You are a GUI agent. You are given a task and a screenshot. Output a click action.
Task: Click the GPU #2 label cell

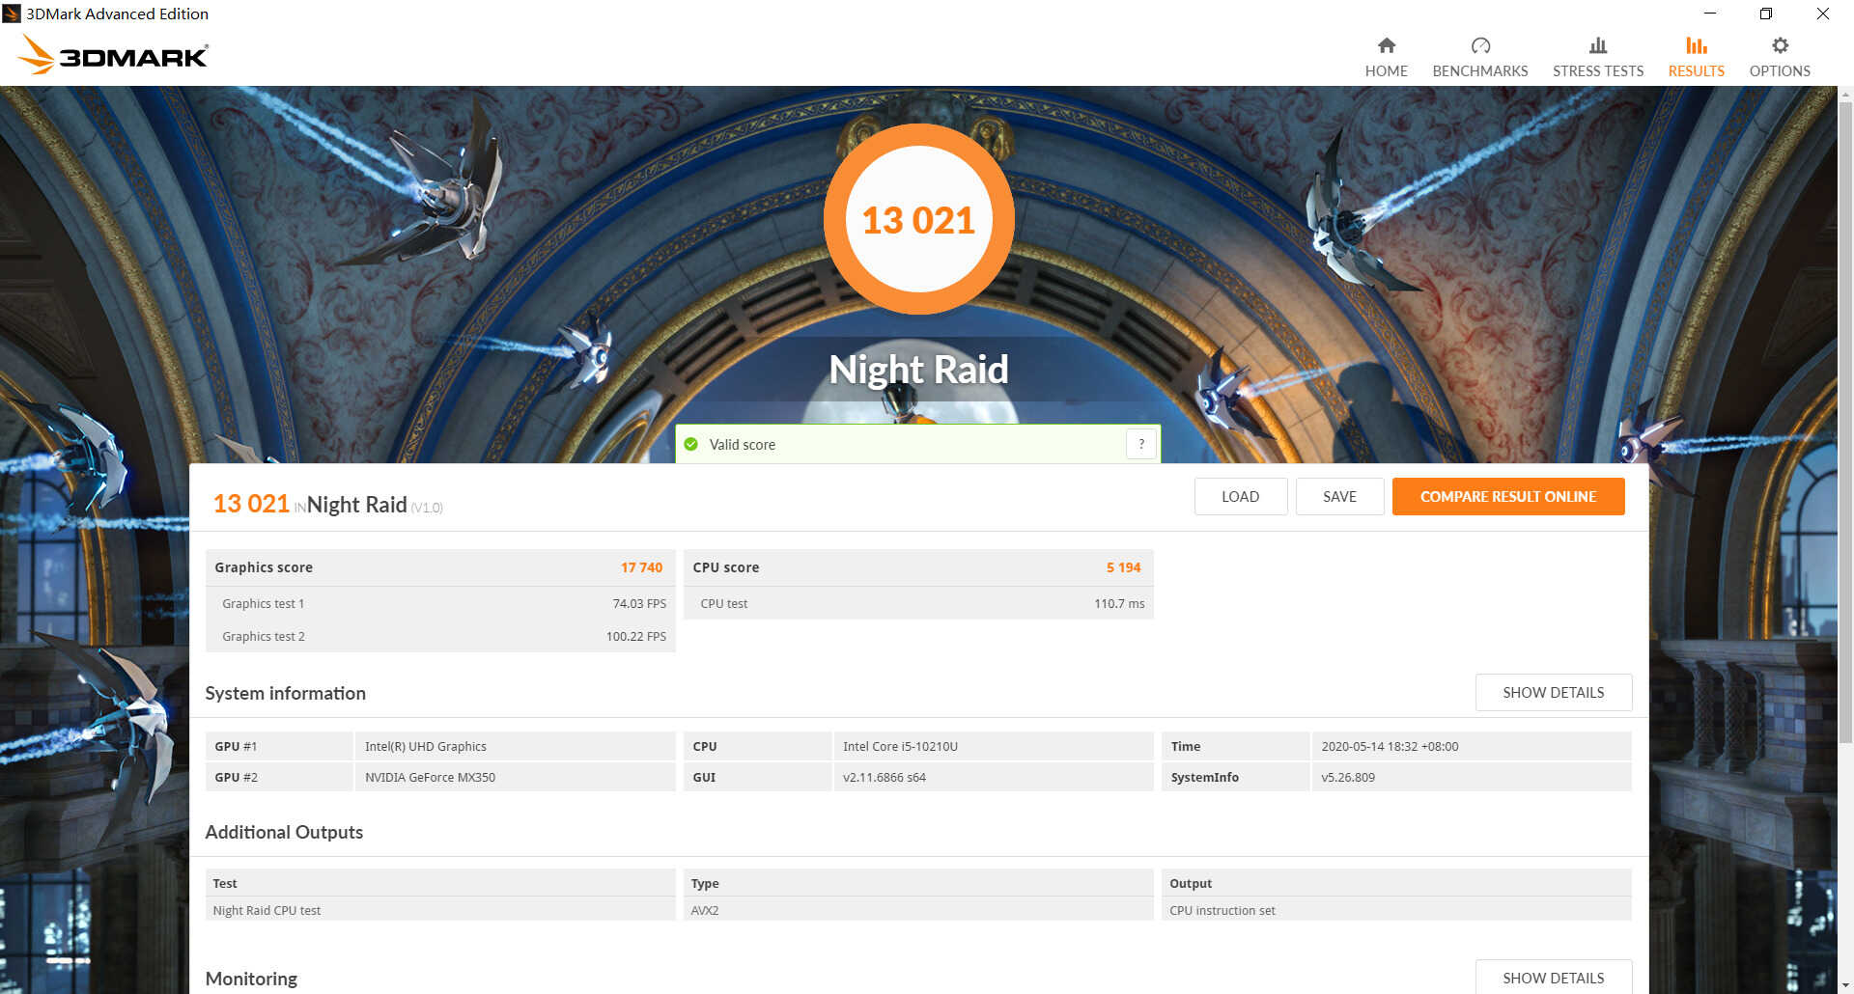pos(279,777)
